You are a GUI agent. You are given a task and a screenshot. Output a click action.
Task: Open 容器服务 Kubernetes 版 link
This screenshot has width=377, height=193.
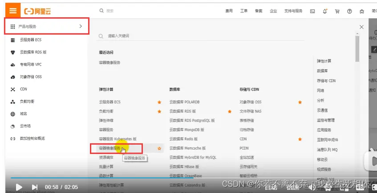tap(118, 139)
